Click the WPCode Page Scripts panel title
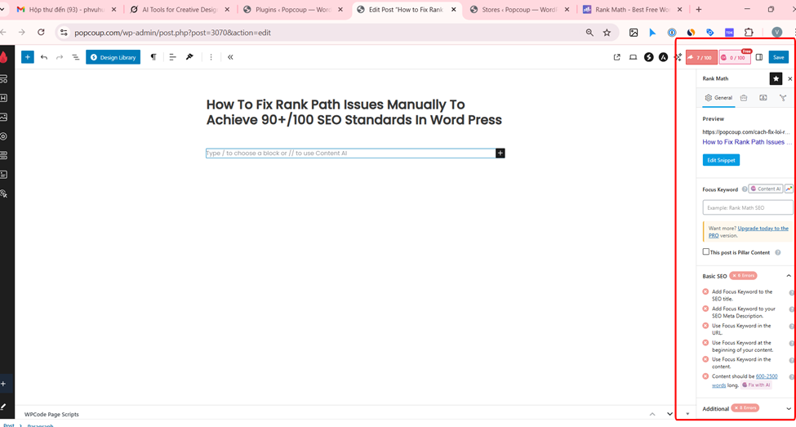Viewport: 796px width, 427px height. 51,414
